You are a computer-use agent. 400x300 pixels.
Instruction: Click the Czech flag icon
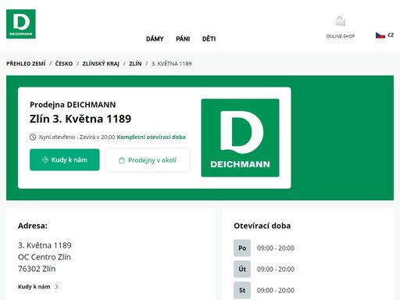coord(380,35)
